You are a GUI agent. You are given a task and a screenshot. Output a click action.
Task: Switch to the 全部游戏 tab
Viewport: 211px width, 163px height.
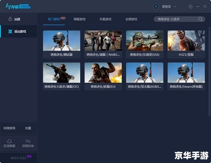(x=131, y=19)
